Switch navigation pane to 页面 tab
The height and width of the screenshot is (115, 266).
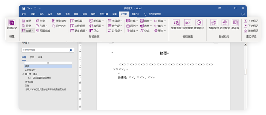click(x=32, y=57)
